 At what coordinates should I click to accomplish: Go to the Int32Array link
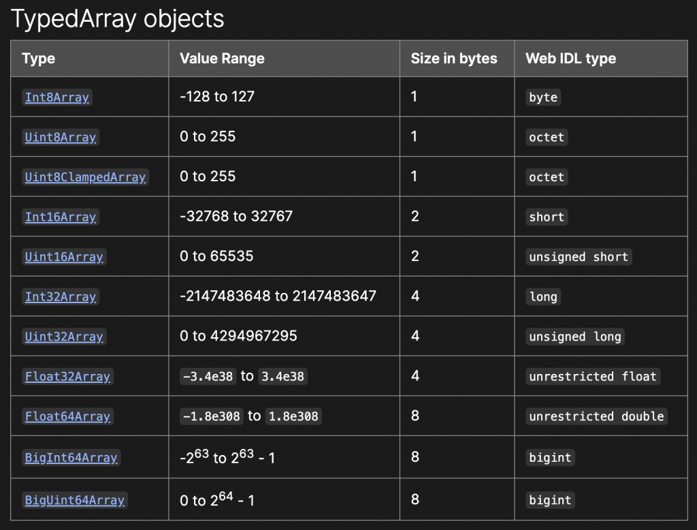[61, 297]
